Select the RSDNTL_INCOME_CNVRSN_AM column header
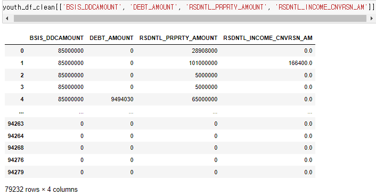The height and width of the screenshot is (195, 376). tap(268, 38)
